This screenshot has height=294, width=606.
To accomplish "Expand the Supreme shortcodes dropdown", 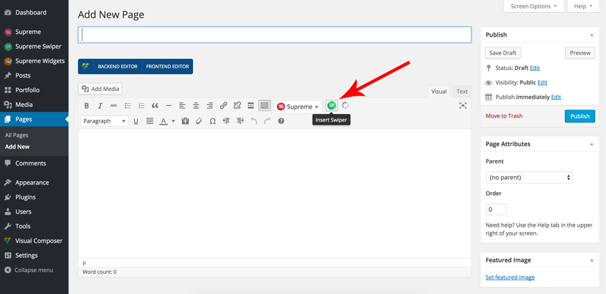I will coord(298,107).
